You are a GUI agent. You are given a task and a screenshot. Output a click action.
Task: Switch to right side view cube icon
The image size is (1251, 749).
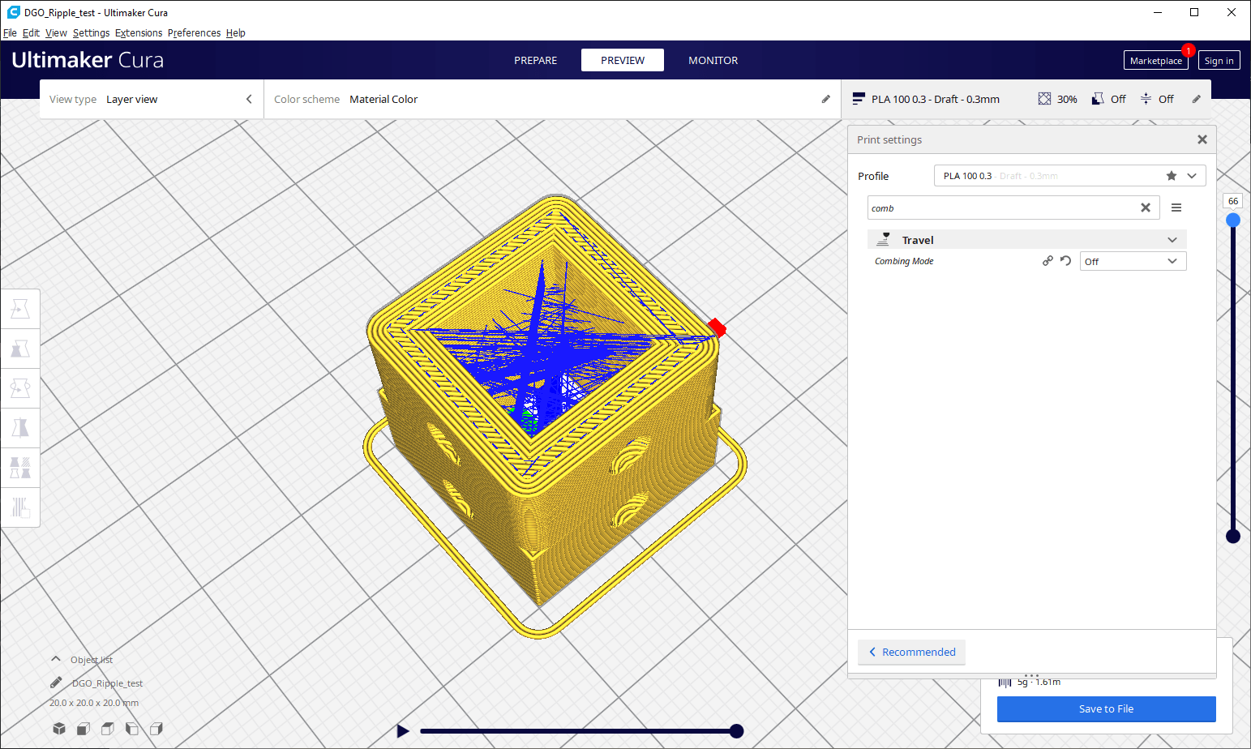click(156, 729)
